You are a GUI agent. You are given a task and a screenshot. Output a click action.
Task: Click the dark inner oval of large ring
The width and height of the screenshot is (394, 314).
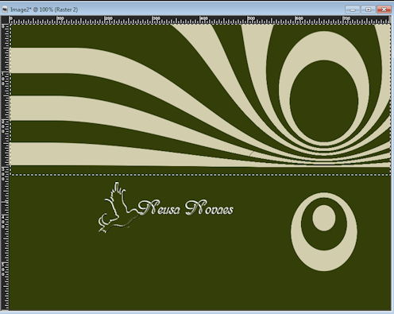click(x=324, y=101)
